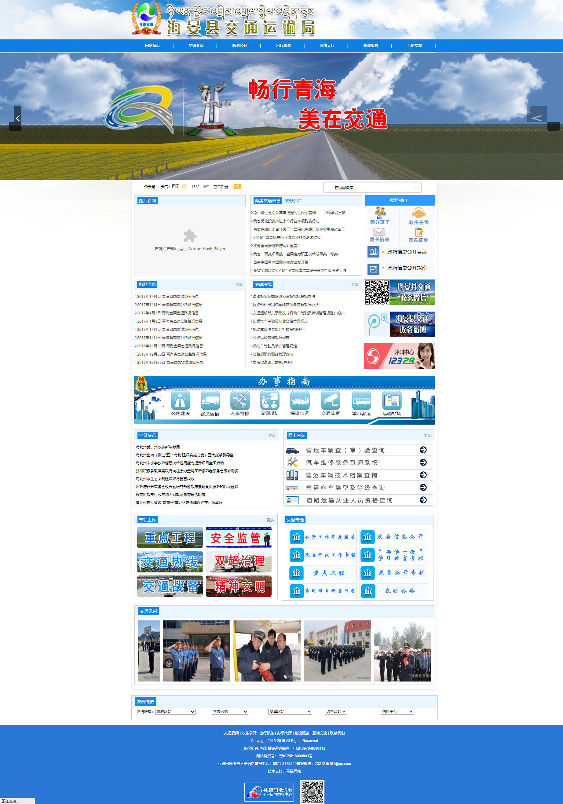Click the 领导班子 leadership icon
This screenshot has height=804, width=563.
(x=380, y=213)
